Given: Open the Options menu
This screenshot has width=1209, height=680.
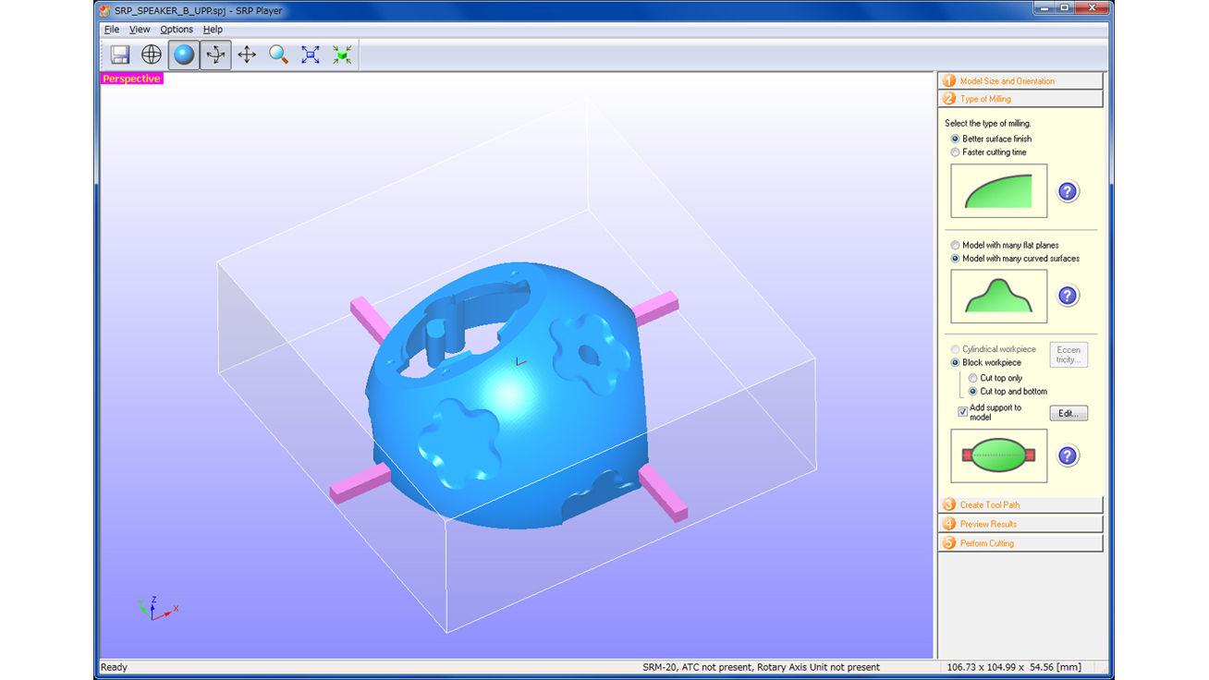Looking at the screenshot, I should tap(177, 30).
